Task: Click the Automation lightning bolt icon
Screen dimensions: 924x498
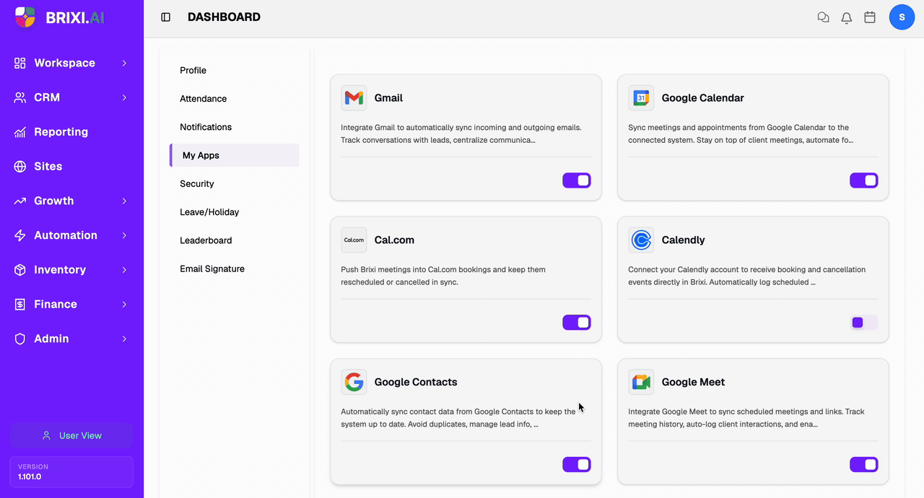Action: (20, 235)
